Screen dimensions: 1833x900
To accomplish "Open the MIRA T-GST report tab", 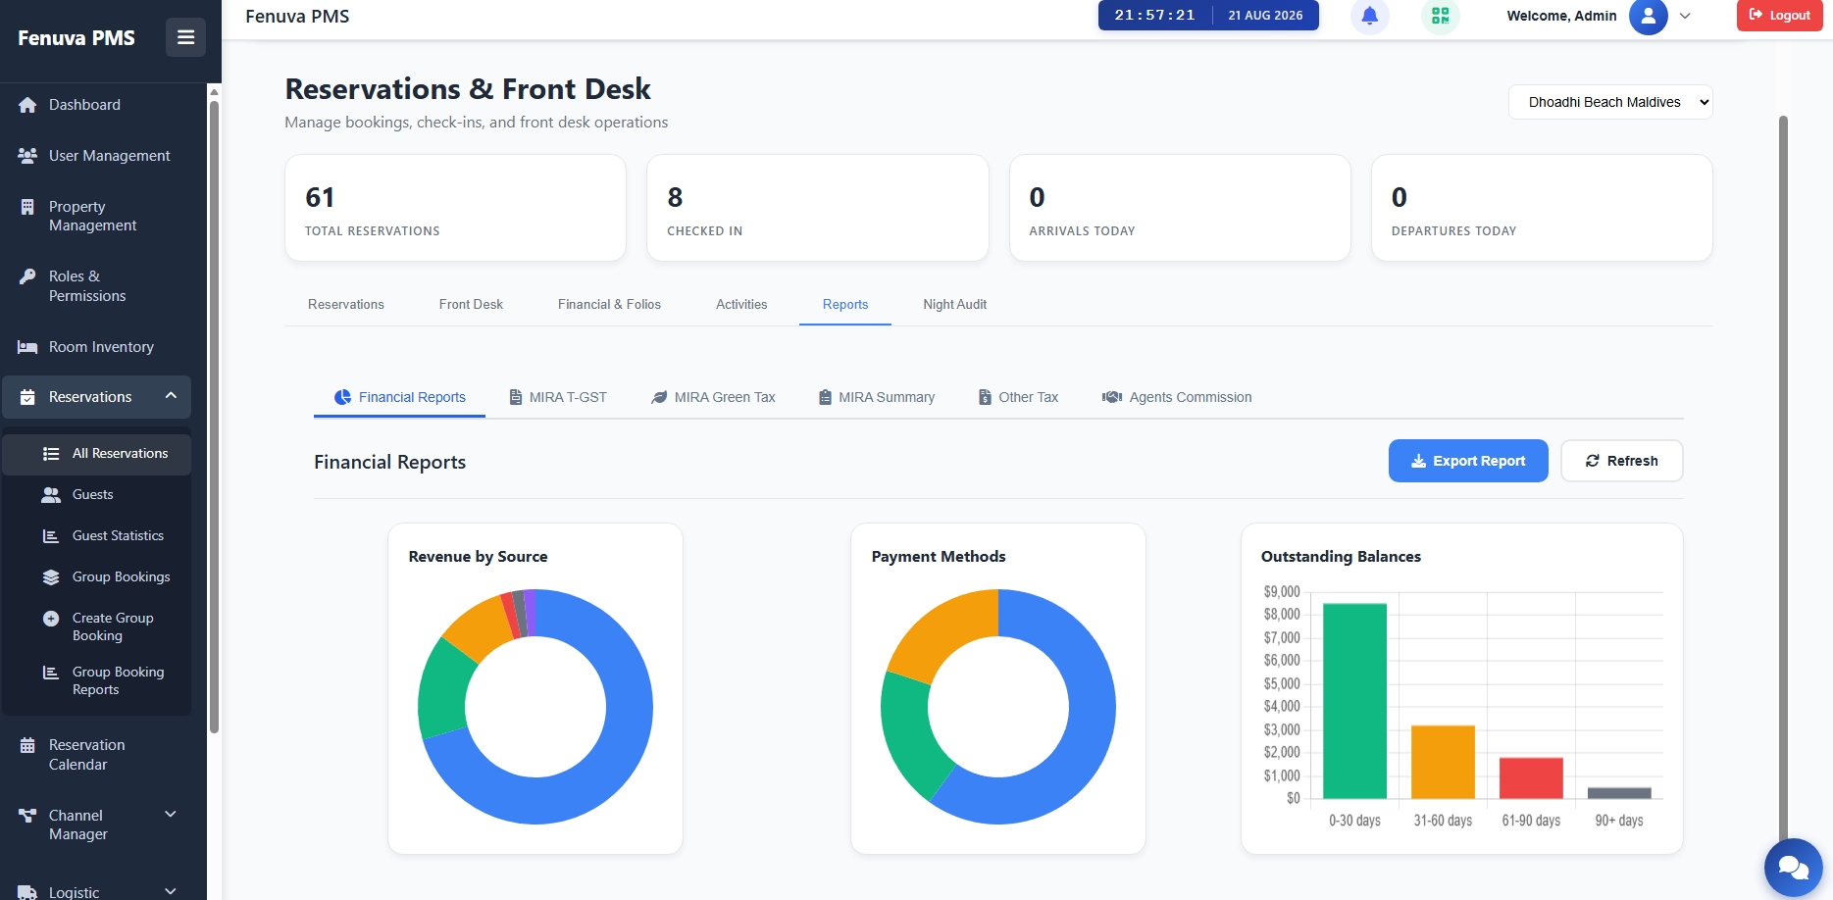I will tap(558, 397).
